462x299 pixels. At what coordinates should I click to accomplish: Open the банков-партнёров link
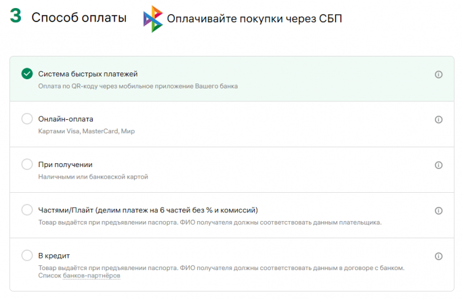[92, 276]
